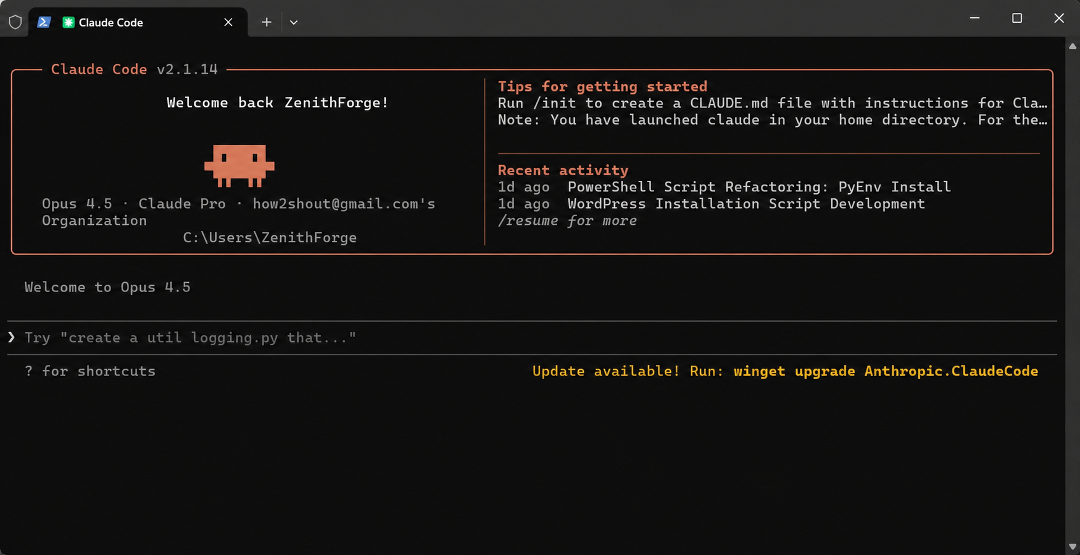Viewport: 1080px width, 555px height.
Task: Click the prompt chevron symbol
Action: pyautogui.click(x=11, y=337)
